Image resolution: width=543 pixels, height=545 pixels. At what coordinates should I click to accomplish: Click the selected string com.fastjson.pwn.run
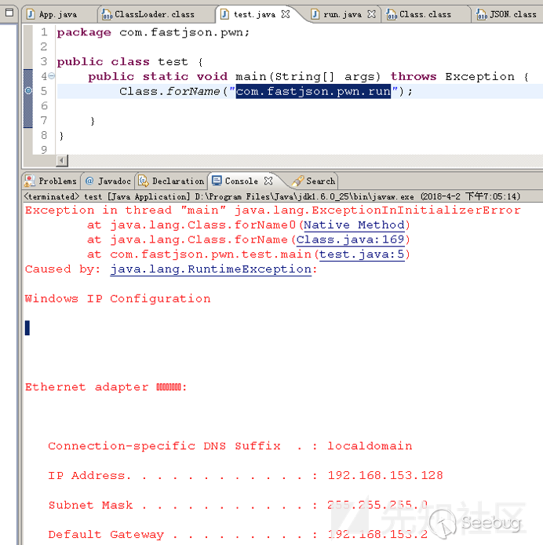pos(313,91)
